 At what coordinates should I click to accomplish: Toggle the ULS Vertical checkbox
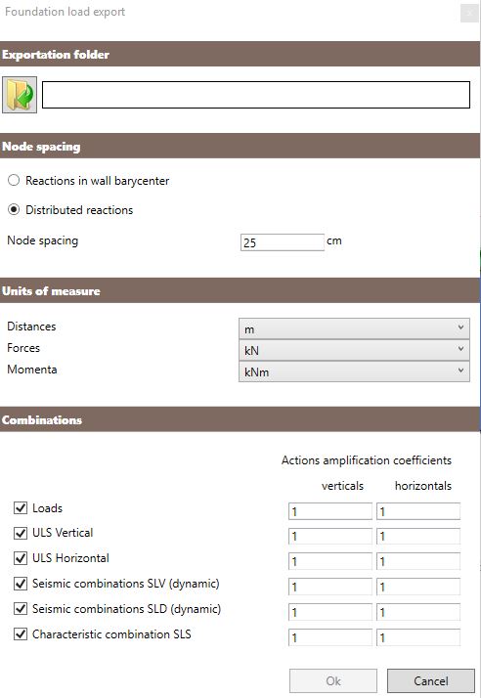coord(21,533)
